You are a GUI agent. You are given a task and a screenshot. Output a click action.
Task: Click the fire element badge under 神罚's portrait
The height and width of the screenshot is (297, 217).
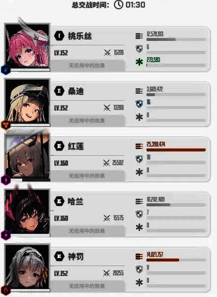(5, 290)
